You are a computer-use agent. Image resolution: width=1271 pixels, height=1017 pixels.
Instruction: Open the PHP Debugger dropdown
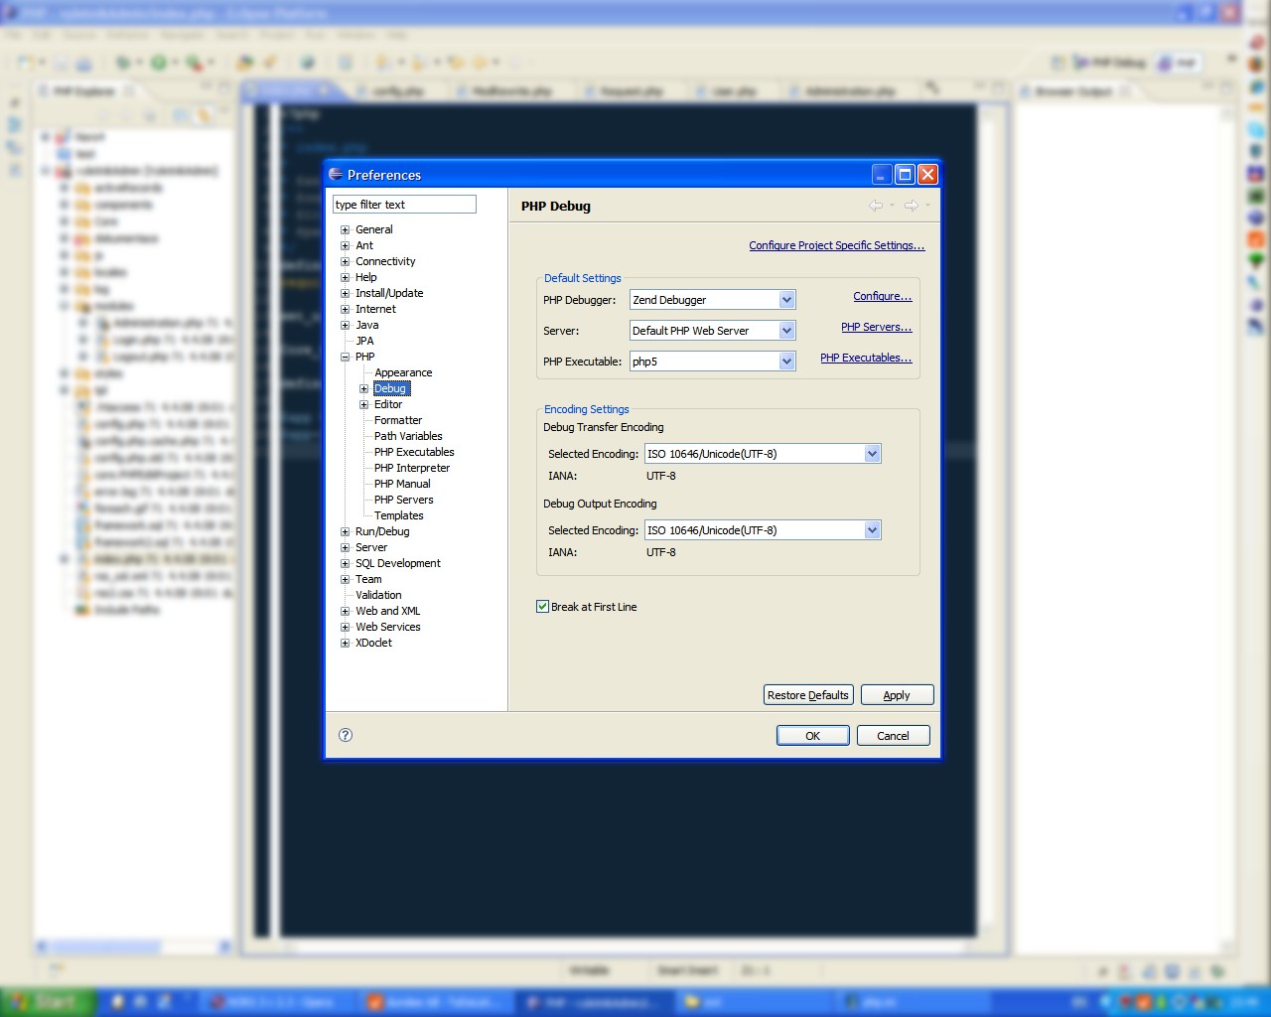786,300
